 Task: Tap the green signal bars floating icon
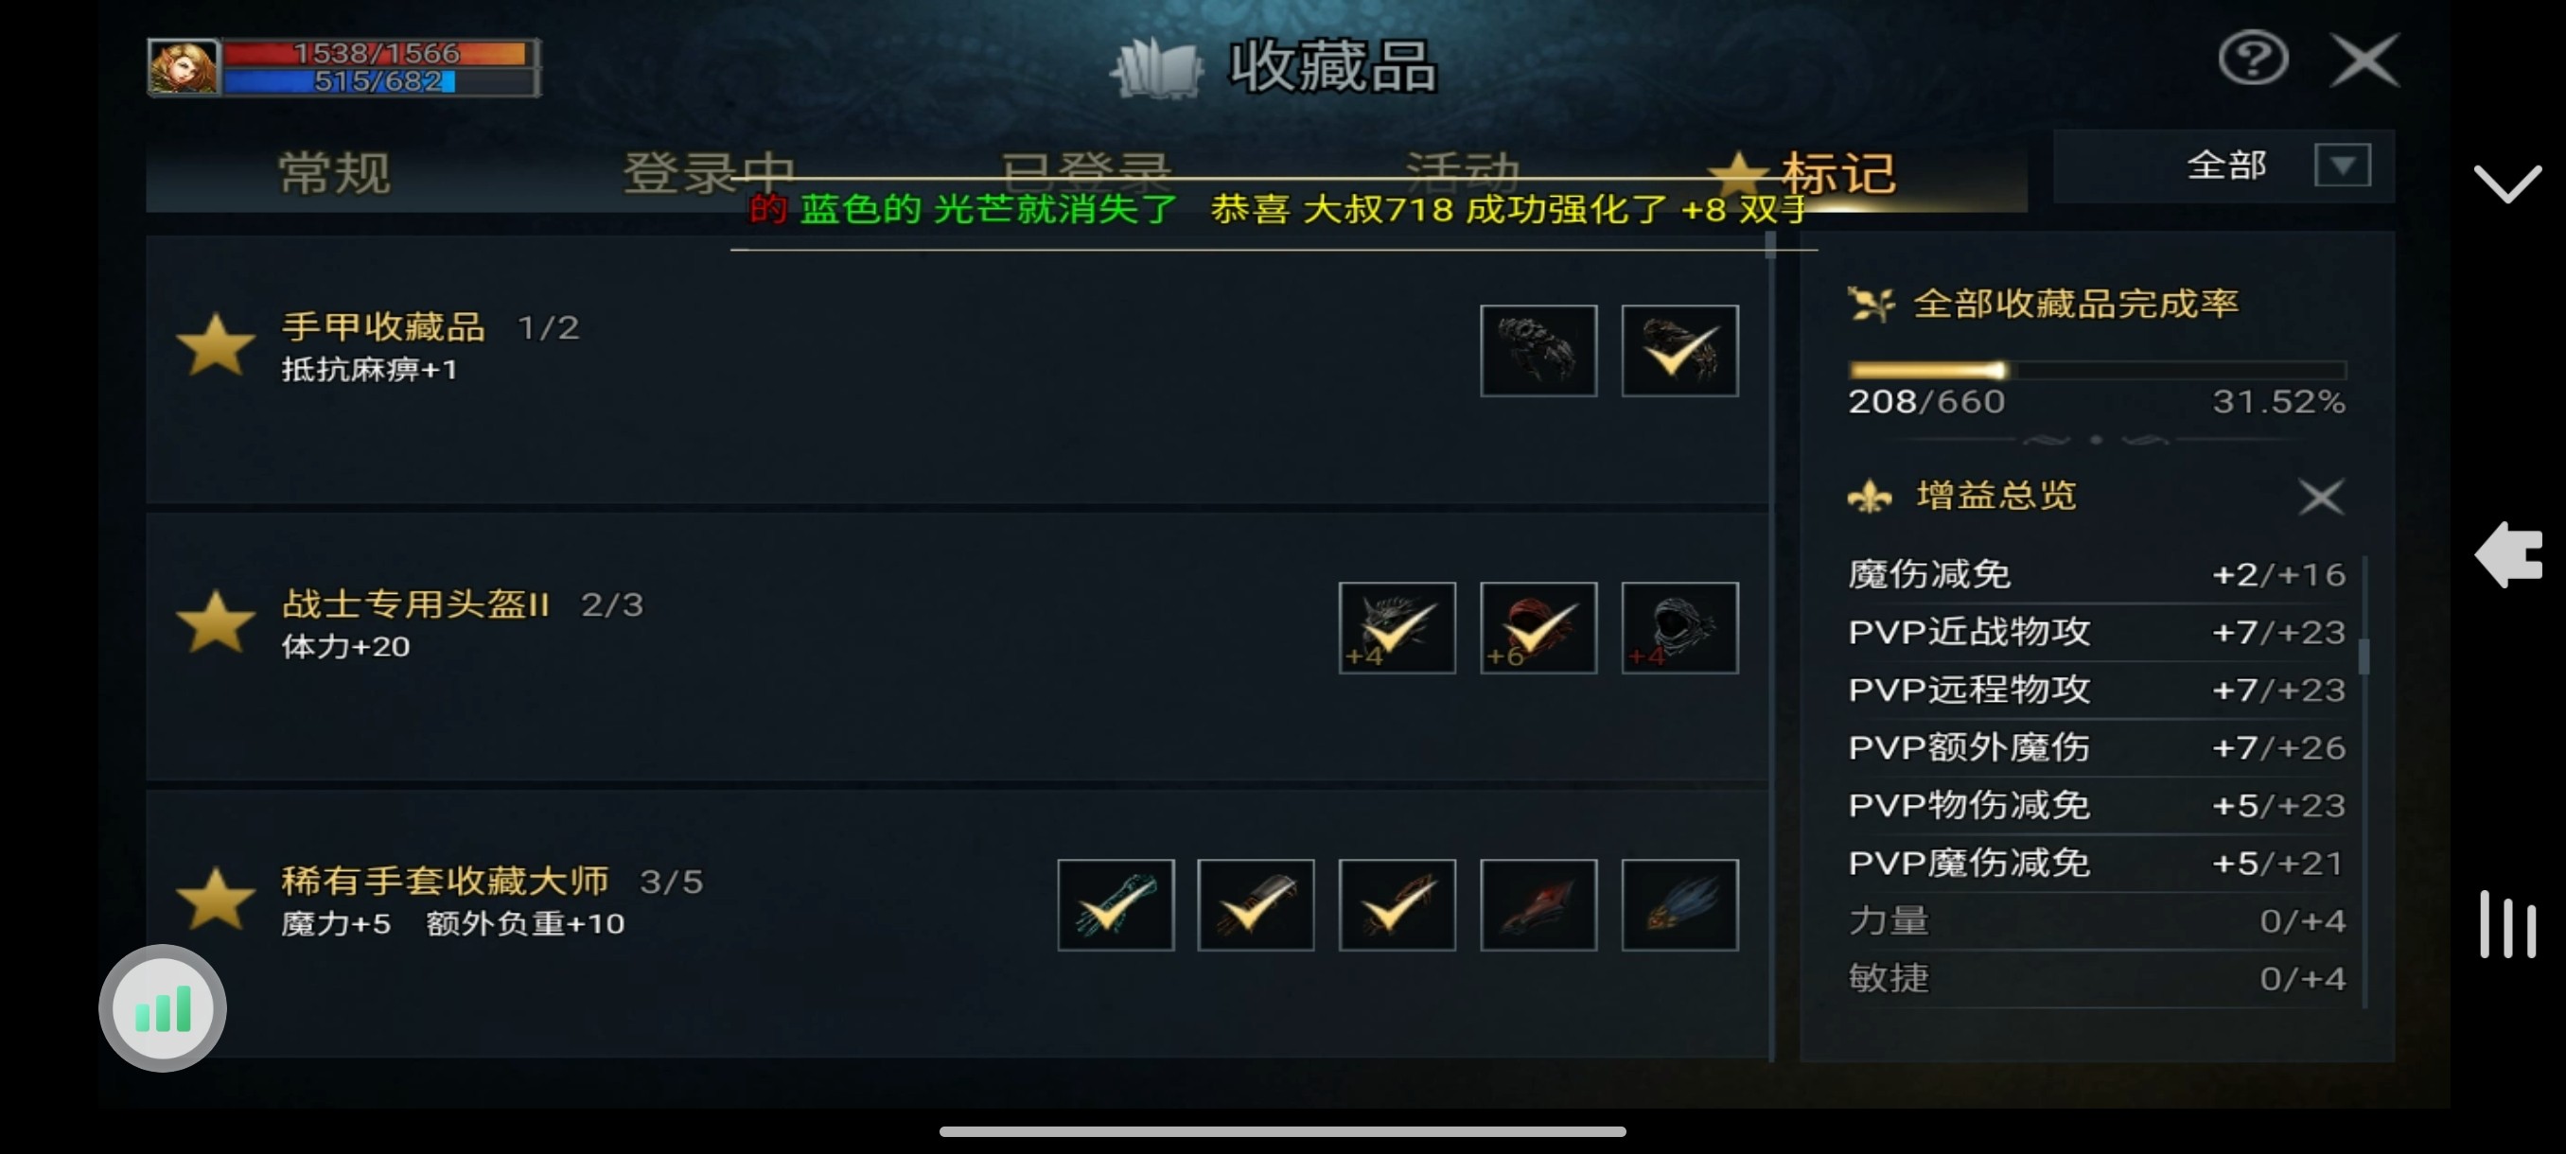(163, 1008)
